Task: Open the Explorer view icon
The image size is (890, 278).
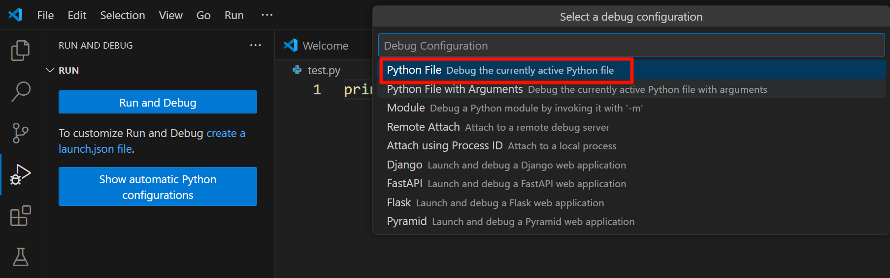Action: coord(20,50)
